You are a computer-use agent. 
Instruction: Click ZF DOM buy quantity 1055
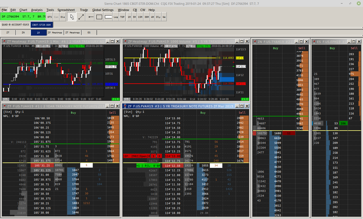click(x=204, y=166)
